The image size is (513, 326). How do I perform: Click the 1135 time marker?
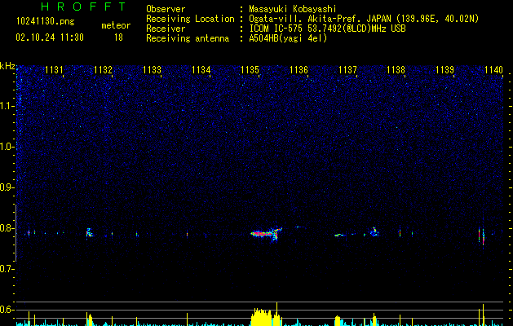250,70
